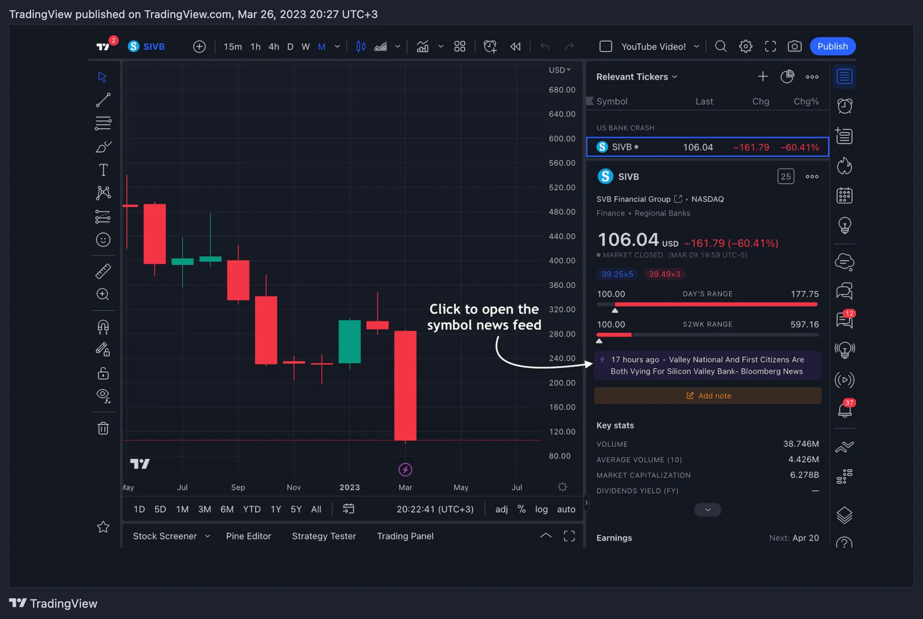Screen dimensions: 923x619
Task: Open the prediction and measurement tools
Action: pos(103,216)
